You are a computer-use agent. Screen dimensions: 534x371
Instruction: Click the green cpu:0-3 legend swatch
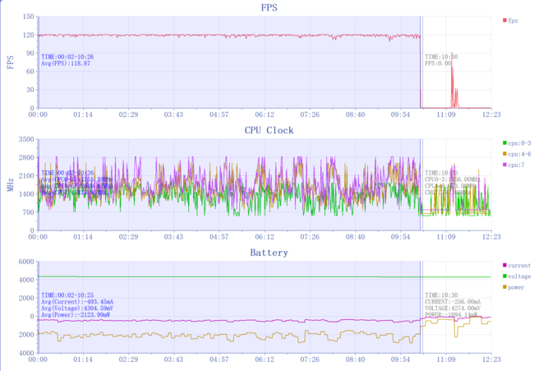tap(503, 143)
